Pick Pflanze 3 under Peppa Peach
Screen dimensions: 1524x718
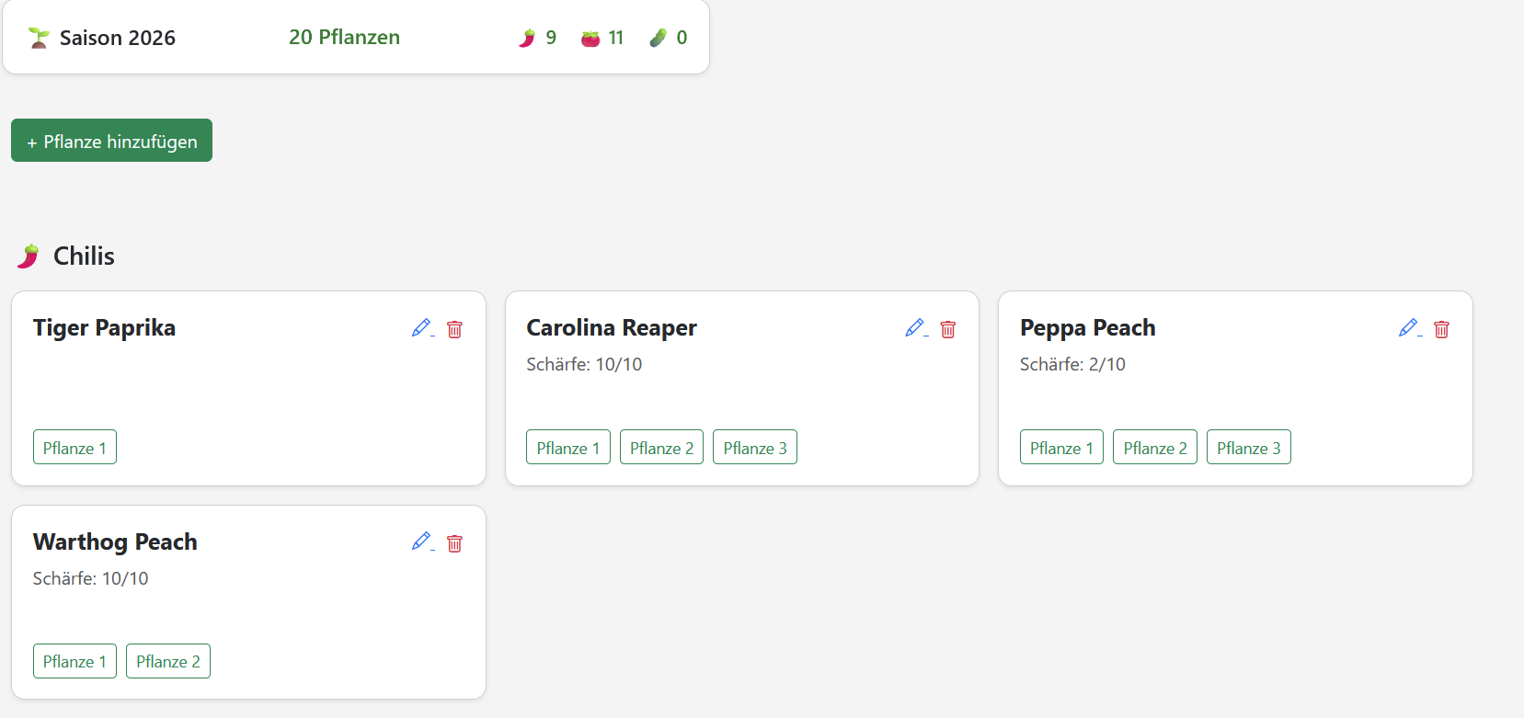pos(1248,448)
